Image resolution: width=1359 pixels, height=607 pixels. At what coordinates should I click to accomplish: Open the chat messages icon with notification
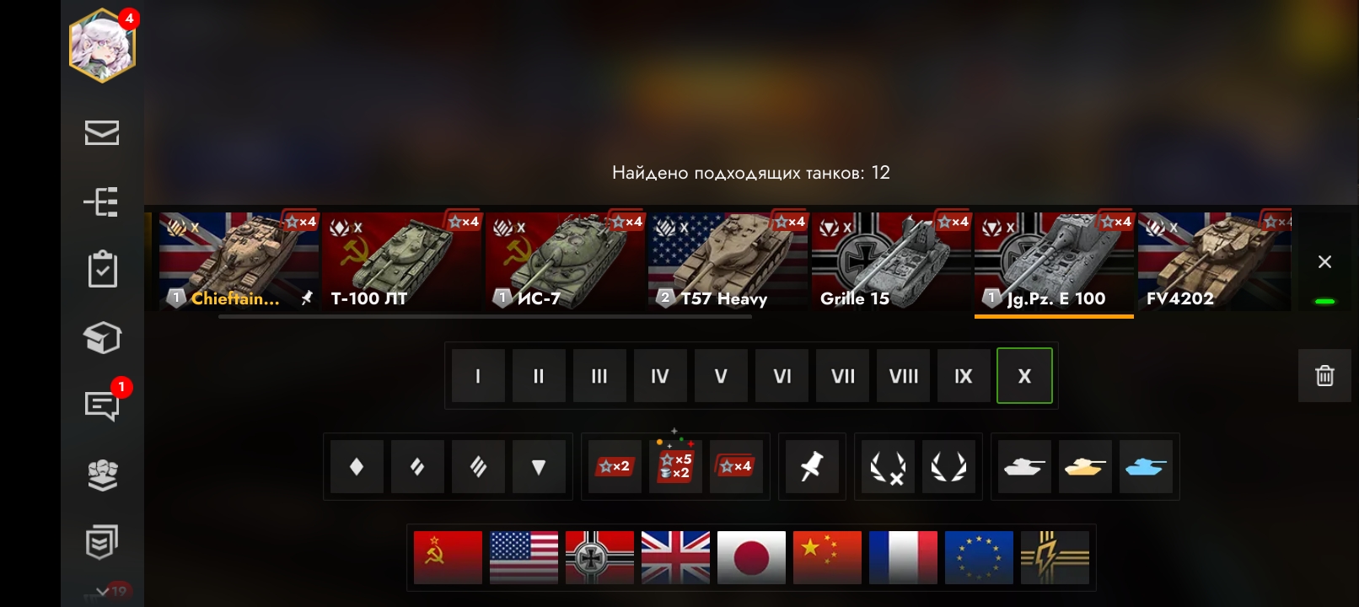(102, 406)
